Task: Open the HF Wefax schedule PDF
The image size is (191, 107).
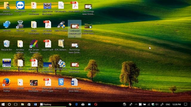Action: click(x=47, y=28)
